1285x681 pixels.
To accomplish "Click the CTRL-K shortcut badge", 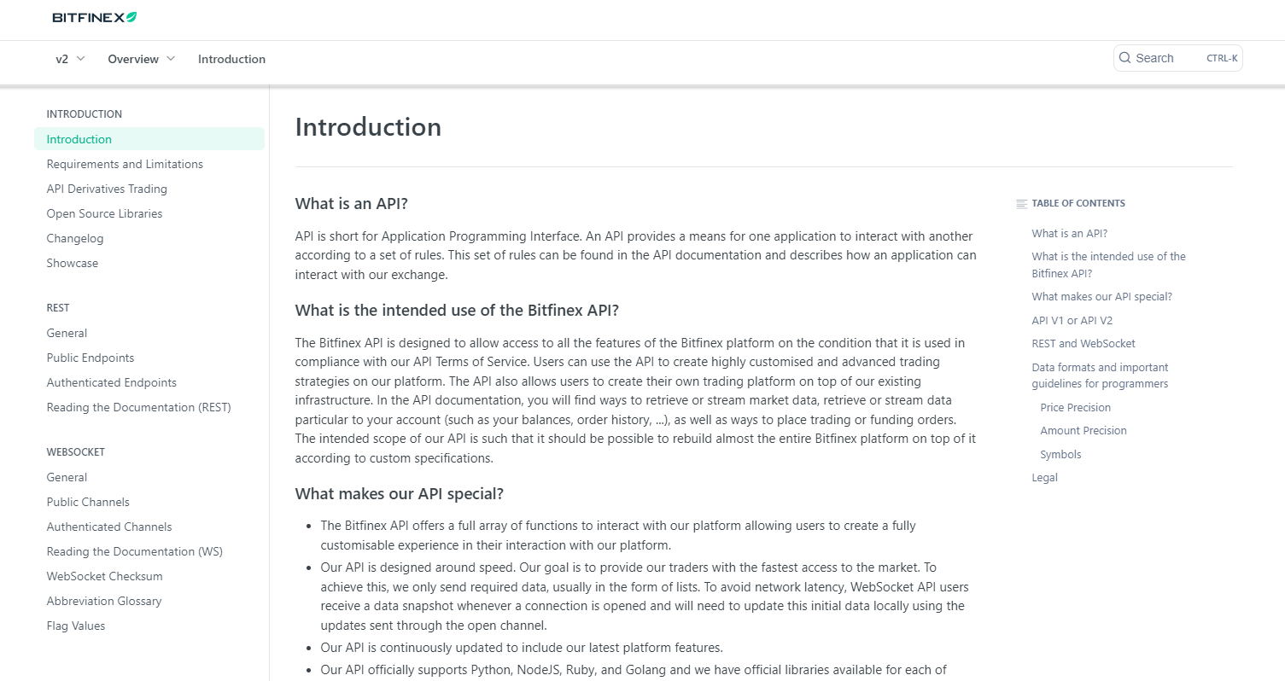I will [x=1222, y=58].
